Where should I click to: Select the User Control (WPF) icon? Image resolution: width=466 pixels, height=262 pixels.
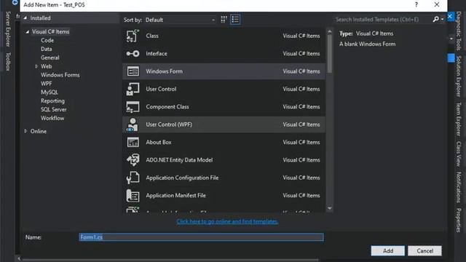(133, 124)
